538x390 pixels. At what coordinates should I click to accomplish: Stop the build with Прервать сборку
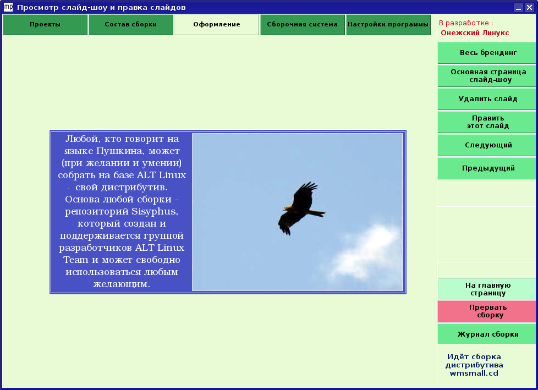coord(487,311)
